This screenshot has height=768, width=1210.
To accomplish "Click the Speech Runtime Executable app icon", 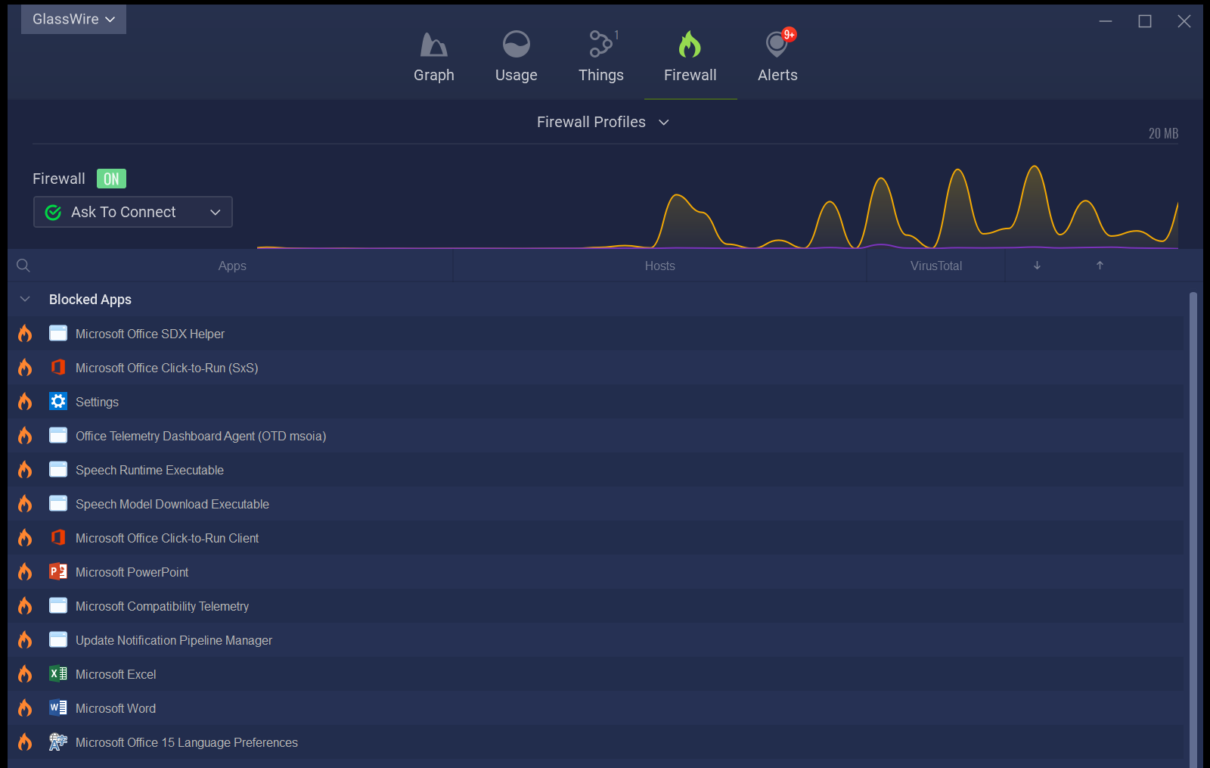I will [58, 469].
